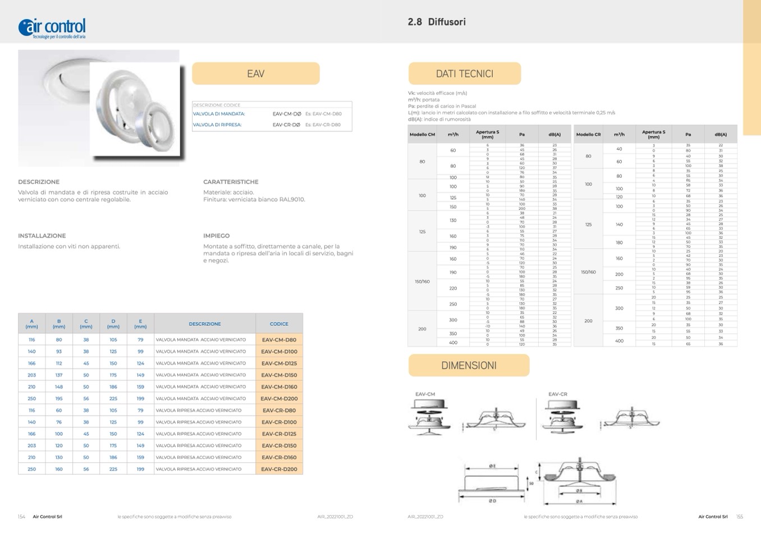Click the Modello CR column header
The width and height of the screenshot is (761, 538).
tap(588, 135)
